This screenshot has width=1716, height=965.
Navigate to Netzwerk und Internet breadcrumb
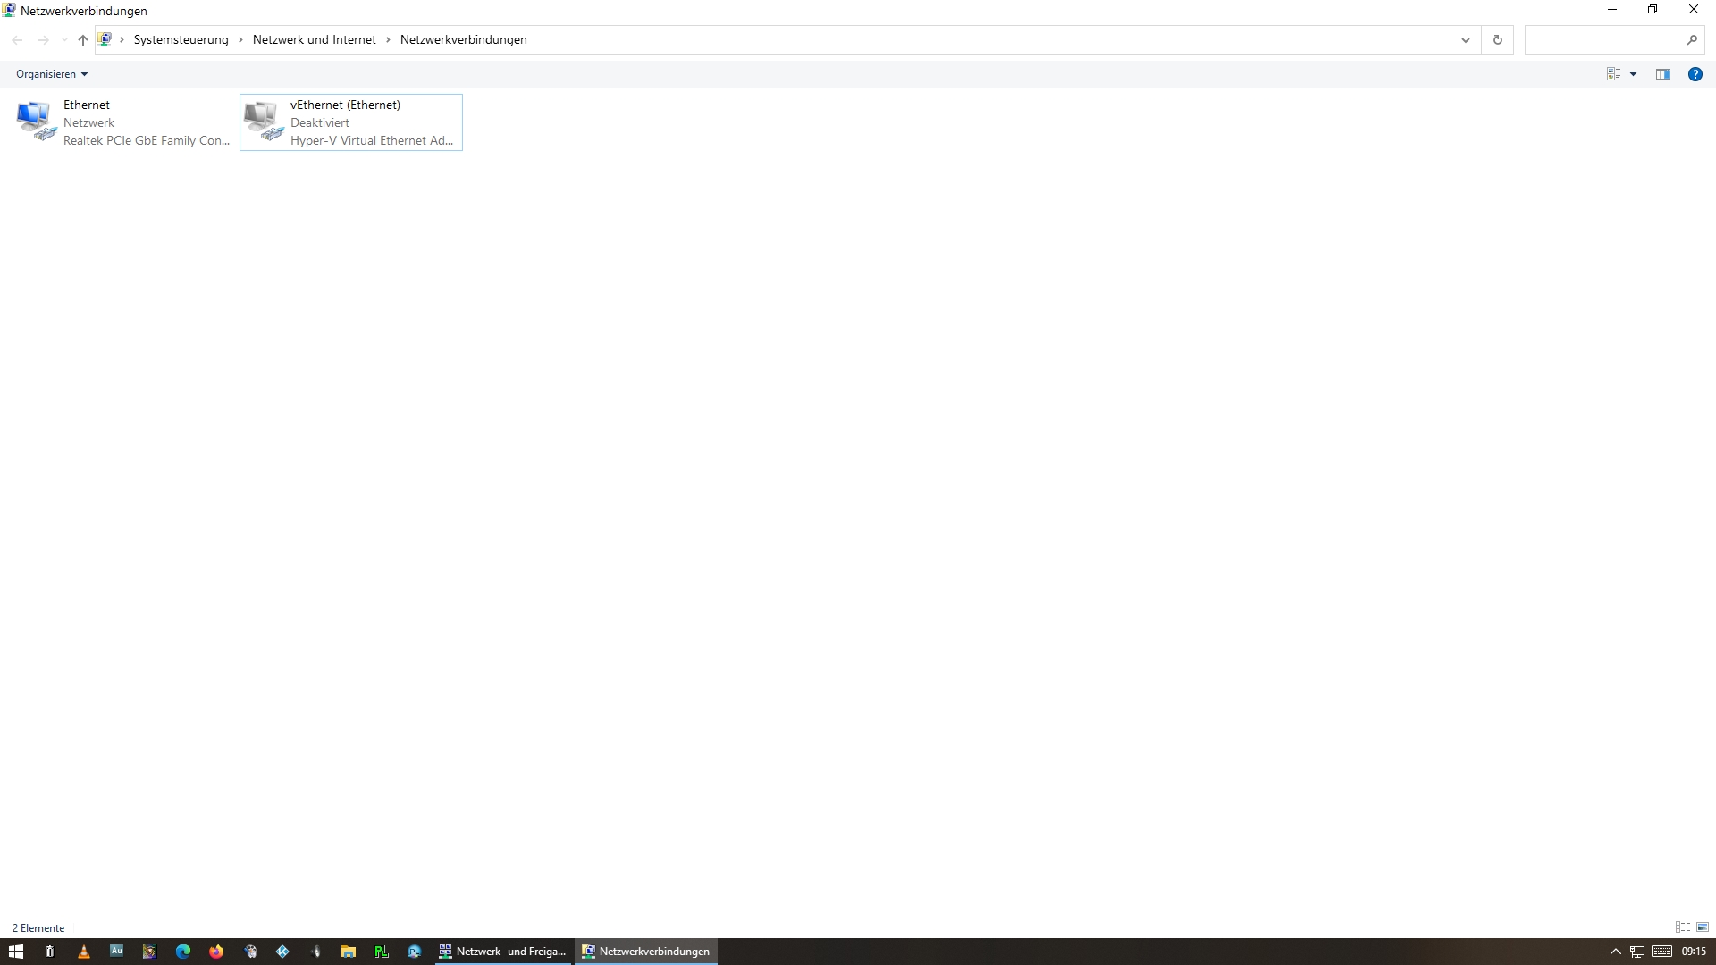314,39
